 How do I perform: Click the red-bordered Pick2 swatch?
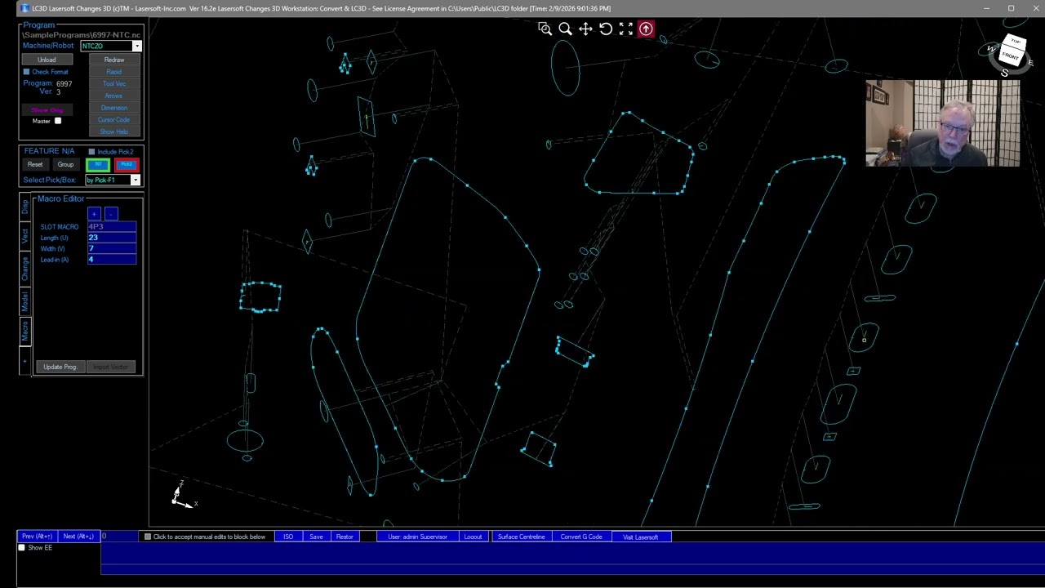click(126, 165)
